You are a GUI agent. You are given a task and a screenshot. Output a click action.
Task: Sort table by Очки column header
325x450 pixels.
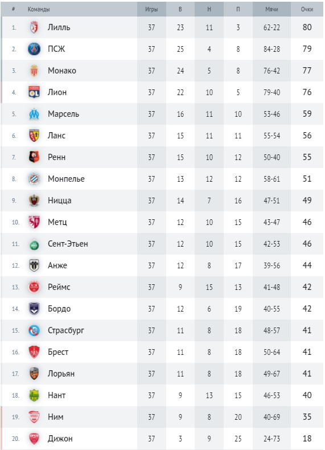pyautogui.click(x=307, y=9)
